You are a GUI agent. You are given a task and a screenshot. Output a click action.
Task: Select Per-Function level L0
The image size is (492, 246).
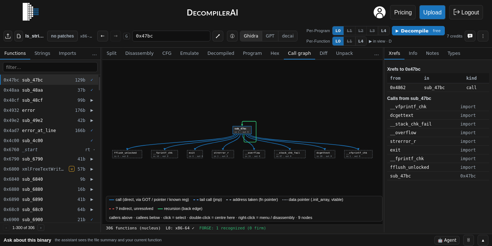(338, 41)
